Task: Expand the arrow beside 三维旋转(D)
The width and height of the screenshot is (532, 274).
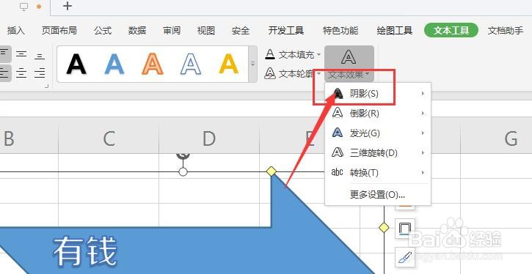Action: [x=423, y=152]
